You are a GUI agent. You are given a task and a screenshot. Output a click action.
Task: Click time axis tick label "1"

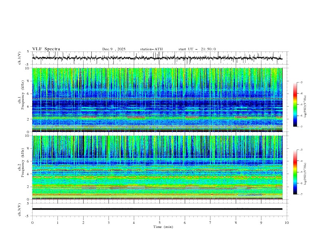pyautogui.click(x=58, y=223)
